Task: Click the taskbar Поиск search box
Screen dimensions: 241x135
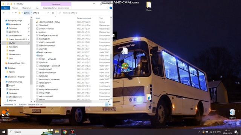Action: click(30, 132)
